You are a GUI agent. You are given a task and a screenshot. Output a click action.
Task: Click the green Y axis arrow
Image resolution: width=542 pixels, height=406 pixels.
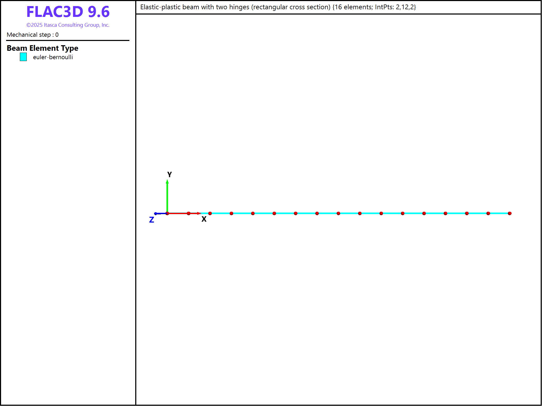[x=167, y=196]
